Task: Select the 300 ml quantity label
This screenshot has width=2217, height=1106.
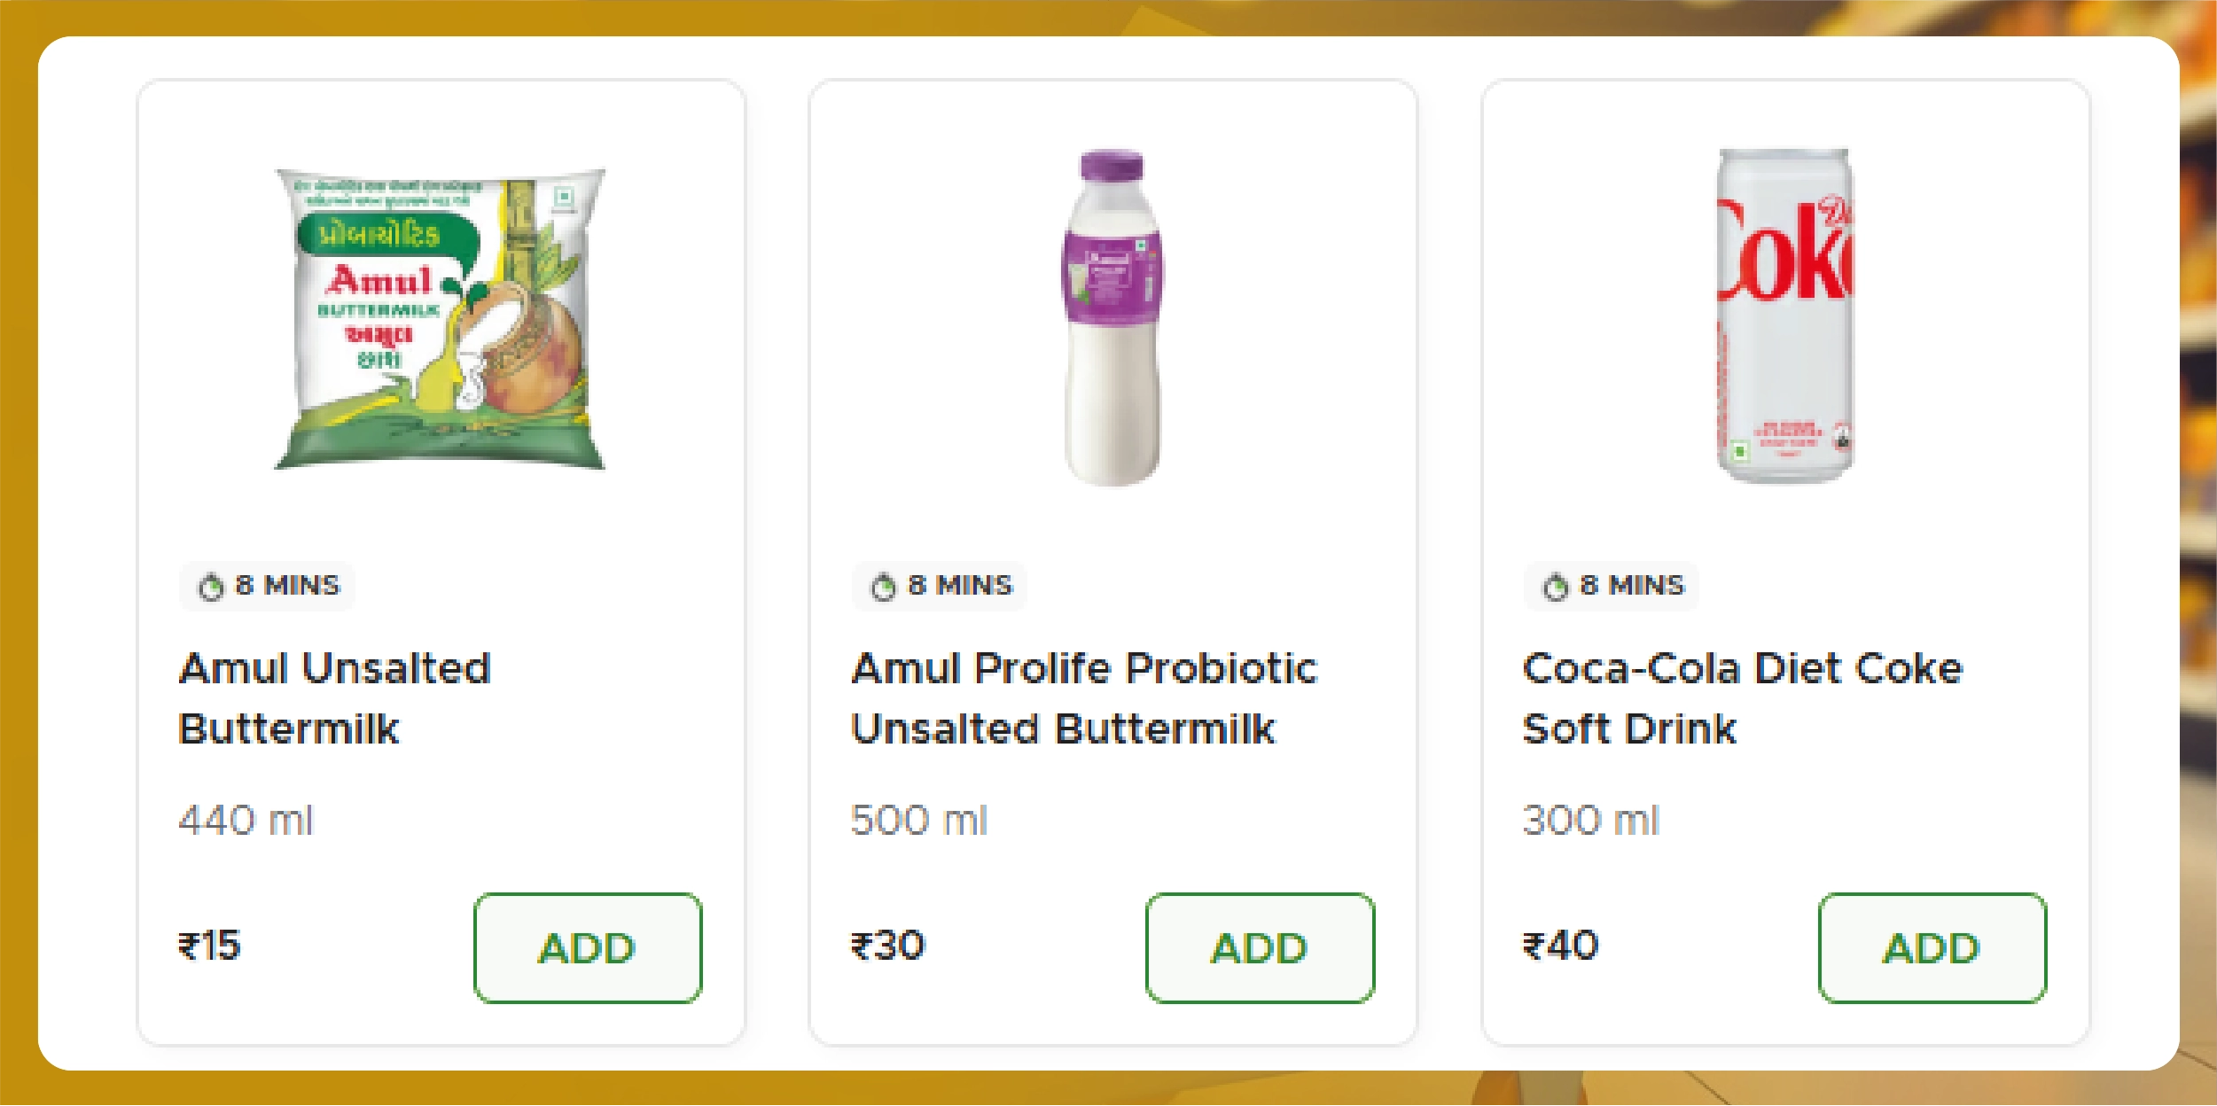Action: point(1592,821)
